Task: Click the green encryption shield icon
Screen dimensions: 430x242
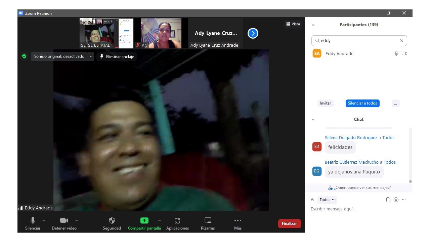Action: tap(24, 56)
